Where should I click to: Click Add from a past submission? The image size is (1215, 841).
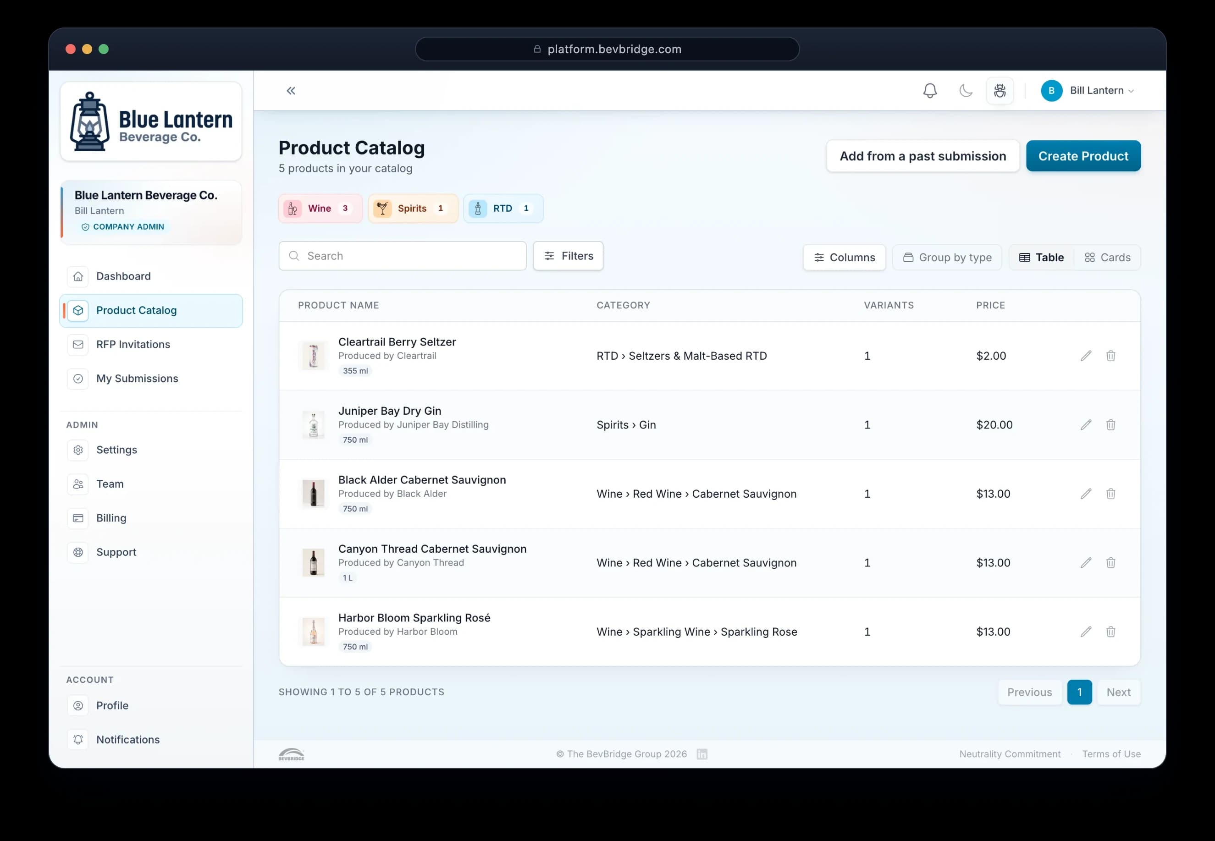pos(922,156)
